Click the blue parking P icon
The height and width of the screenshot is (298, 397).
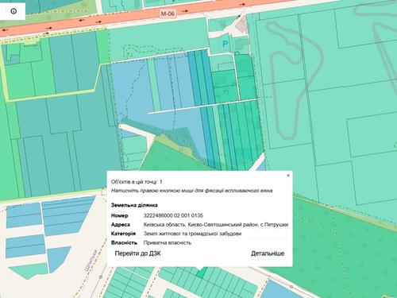[x=225, y=44]
